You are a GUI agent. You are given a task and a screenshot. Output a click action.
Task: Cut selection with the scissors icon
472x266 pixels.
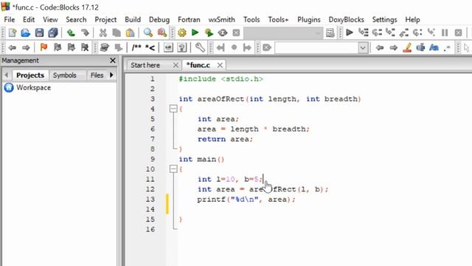pyautogui.click(x=103, y=33)
